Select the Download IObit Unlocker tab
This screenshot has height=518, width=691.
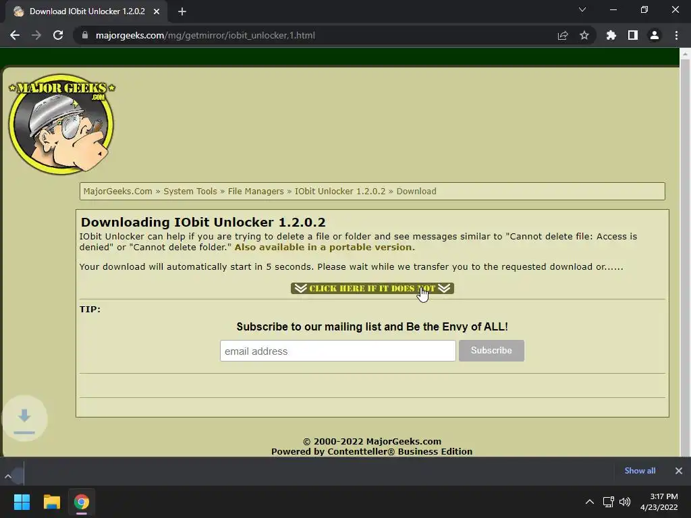pyautogui.click(x=86, y=11)
